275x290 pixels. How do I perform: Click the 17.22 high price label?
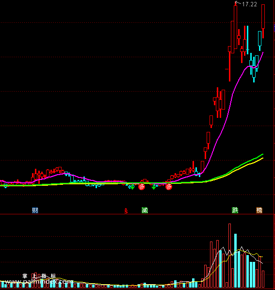[249, 4]
